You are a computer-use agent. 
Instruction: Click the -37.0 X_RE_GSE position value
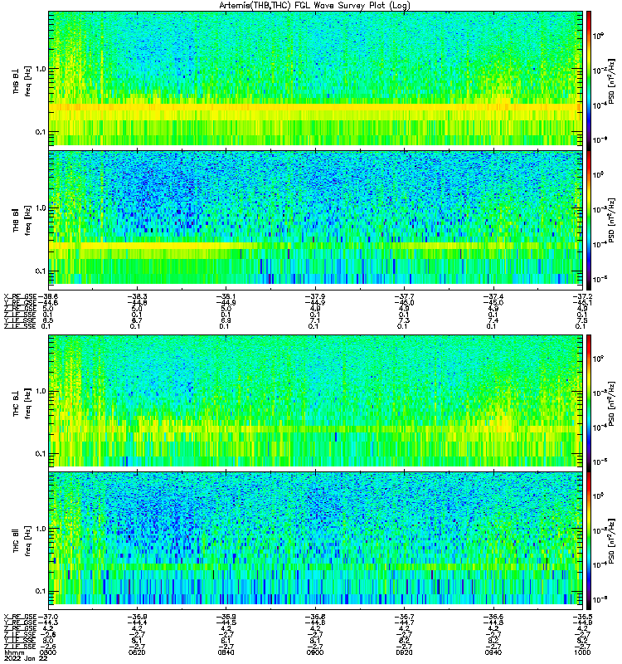coord(47,617)
